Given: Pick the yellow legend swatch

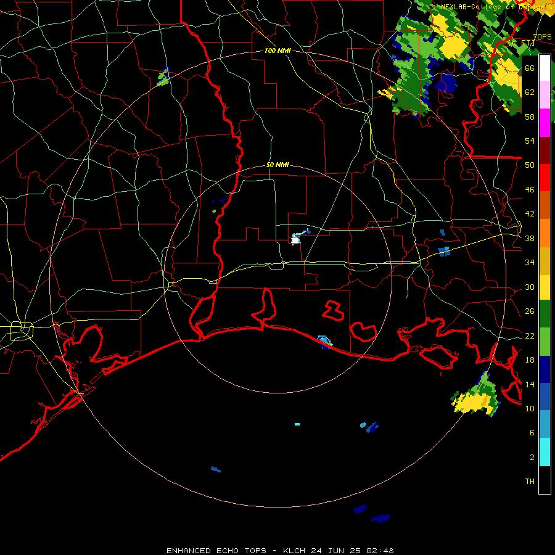Looking at the screenshot, I should [545, 287].
